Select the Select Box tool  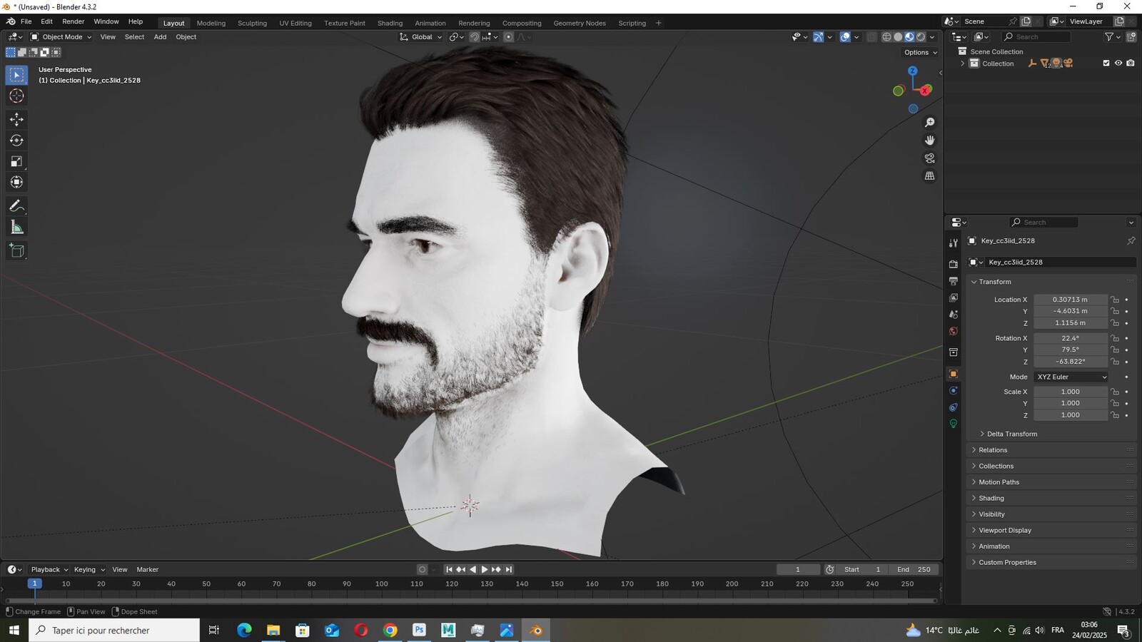[x=16, y=75]
